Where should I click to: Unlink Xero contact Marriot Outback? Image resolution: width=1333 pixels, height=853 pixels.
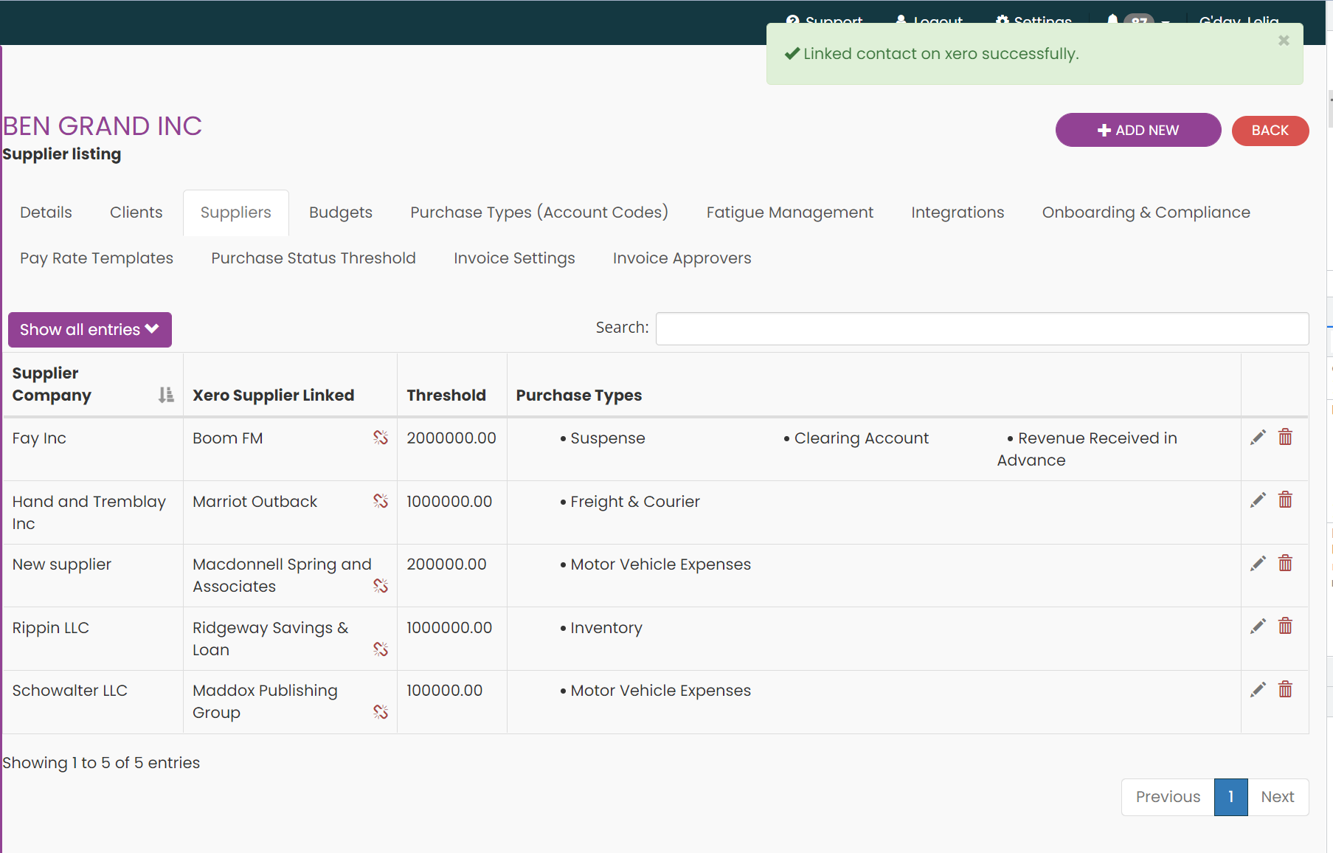click(381, 501)
